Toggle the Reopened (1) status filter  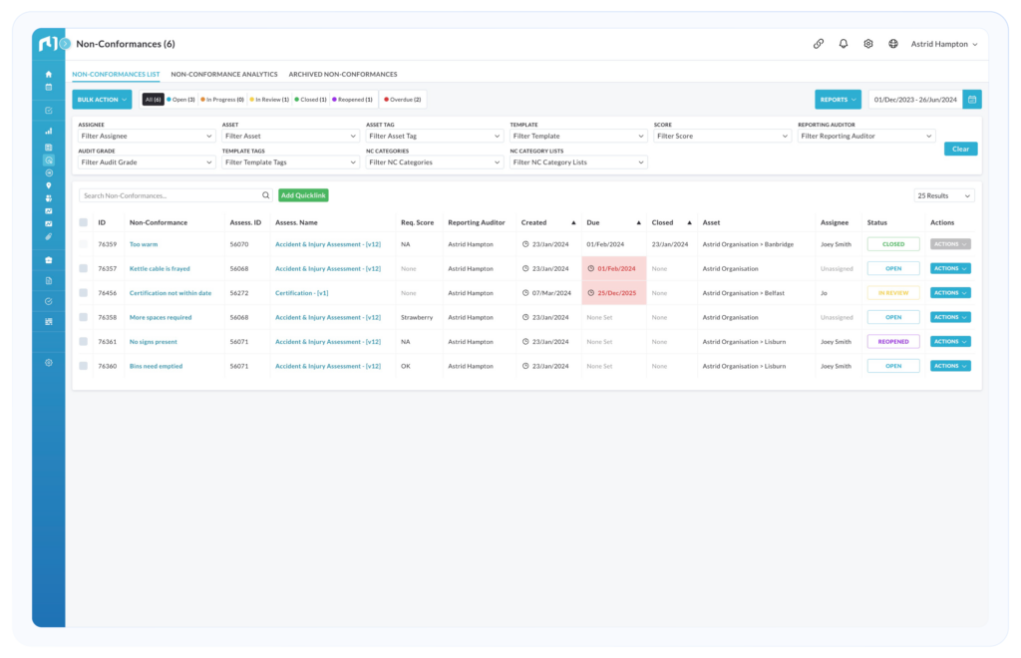pyautogui.click(x=352, y=100)
